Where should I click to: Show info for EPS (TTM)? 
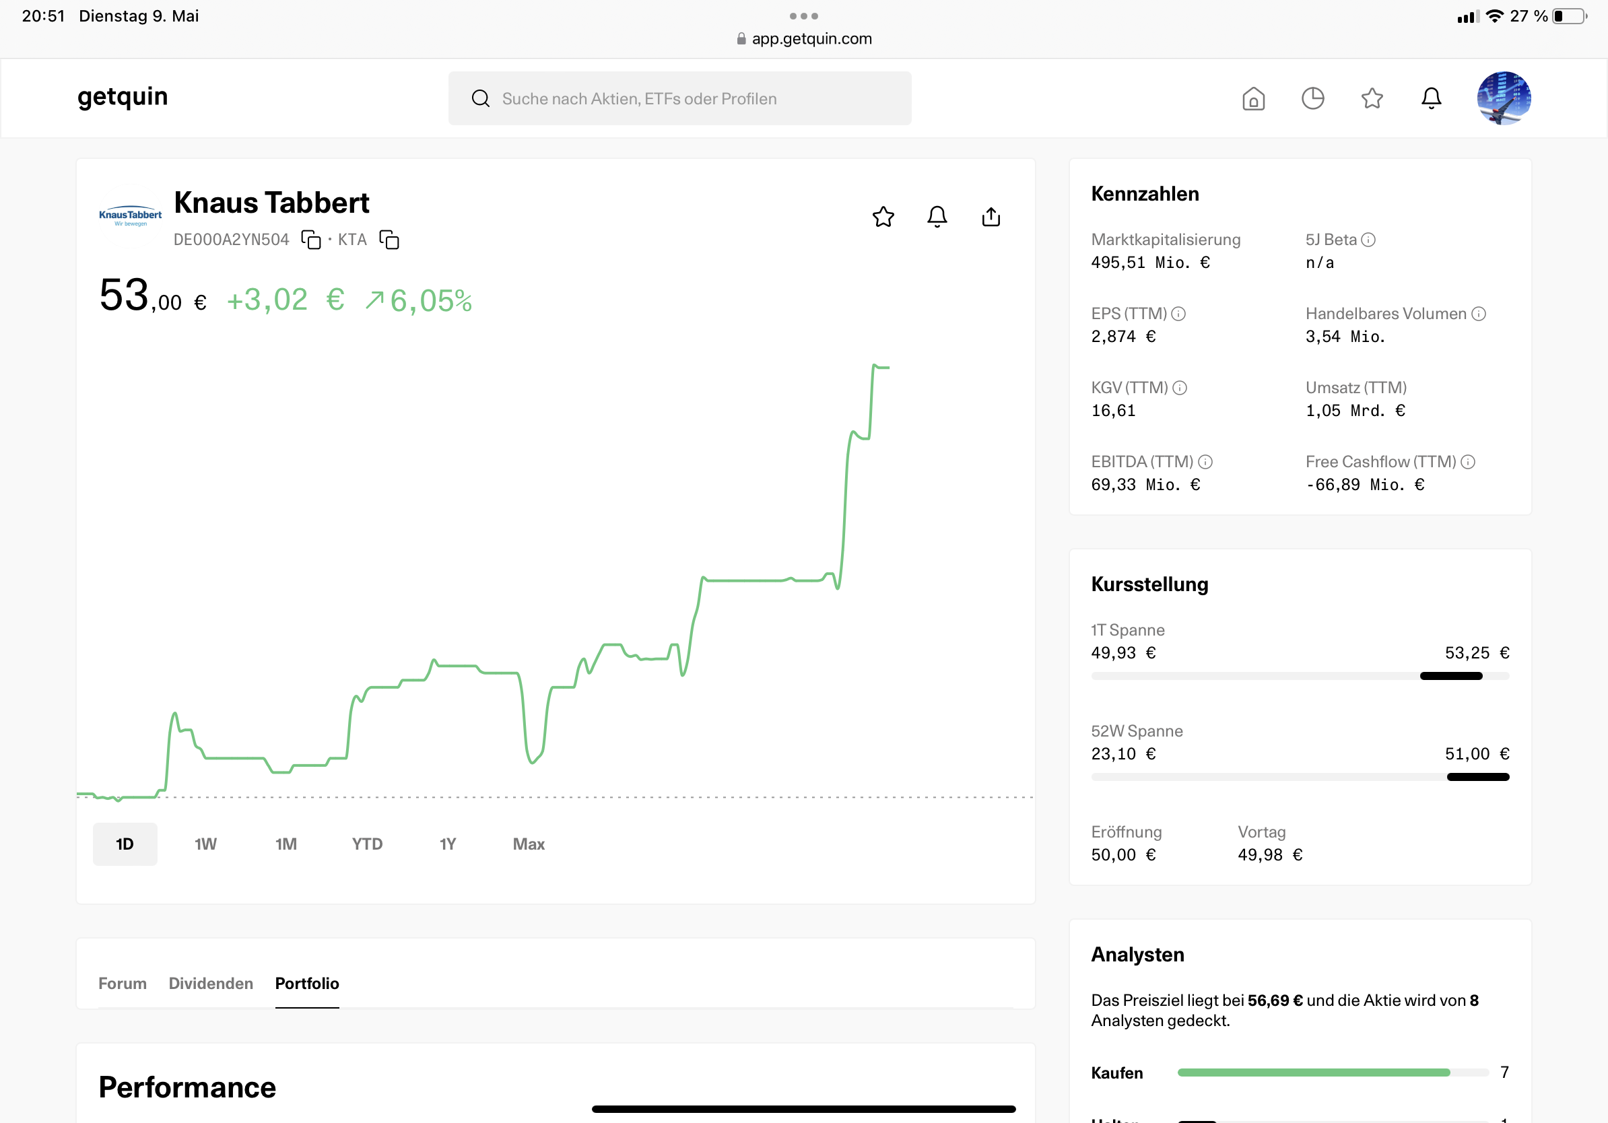coord(1178,314)
